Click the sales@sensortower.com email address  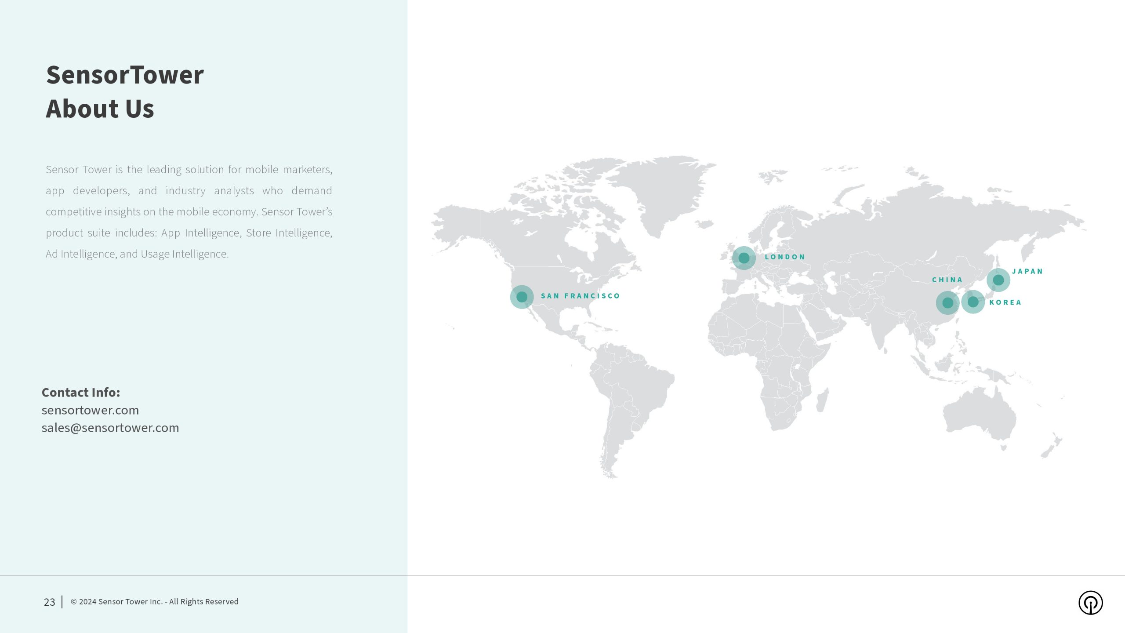click(x=110, y=428)
